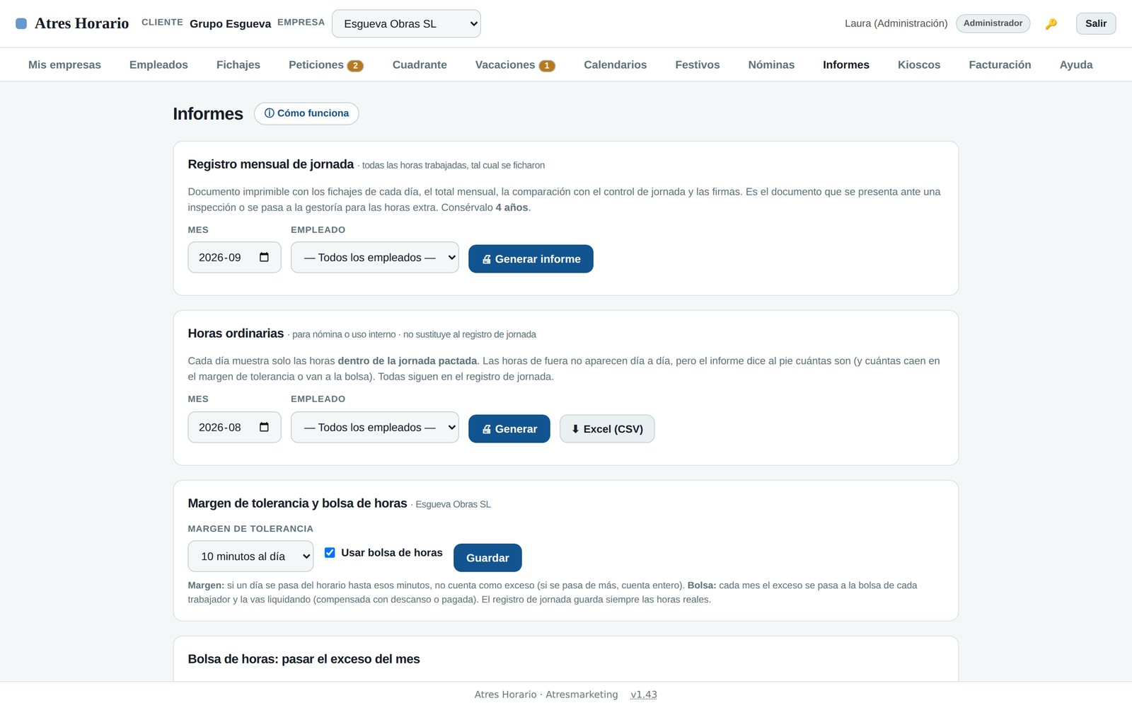This screenshot has height=708, width=1132.
Task: Click the key icon in header
Action: [1051, 23]
